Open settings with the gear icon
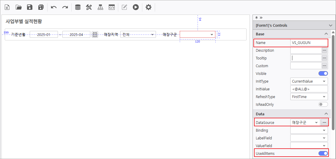 point(149,7)
